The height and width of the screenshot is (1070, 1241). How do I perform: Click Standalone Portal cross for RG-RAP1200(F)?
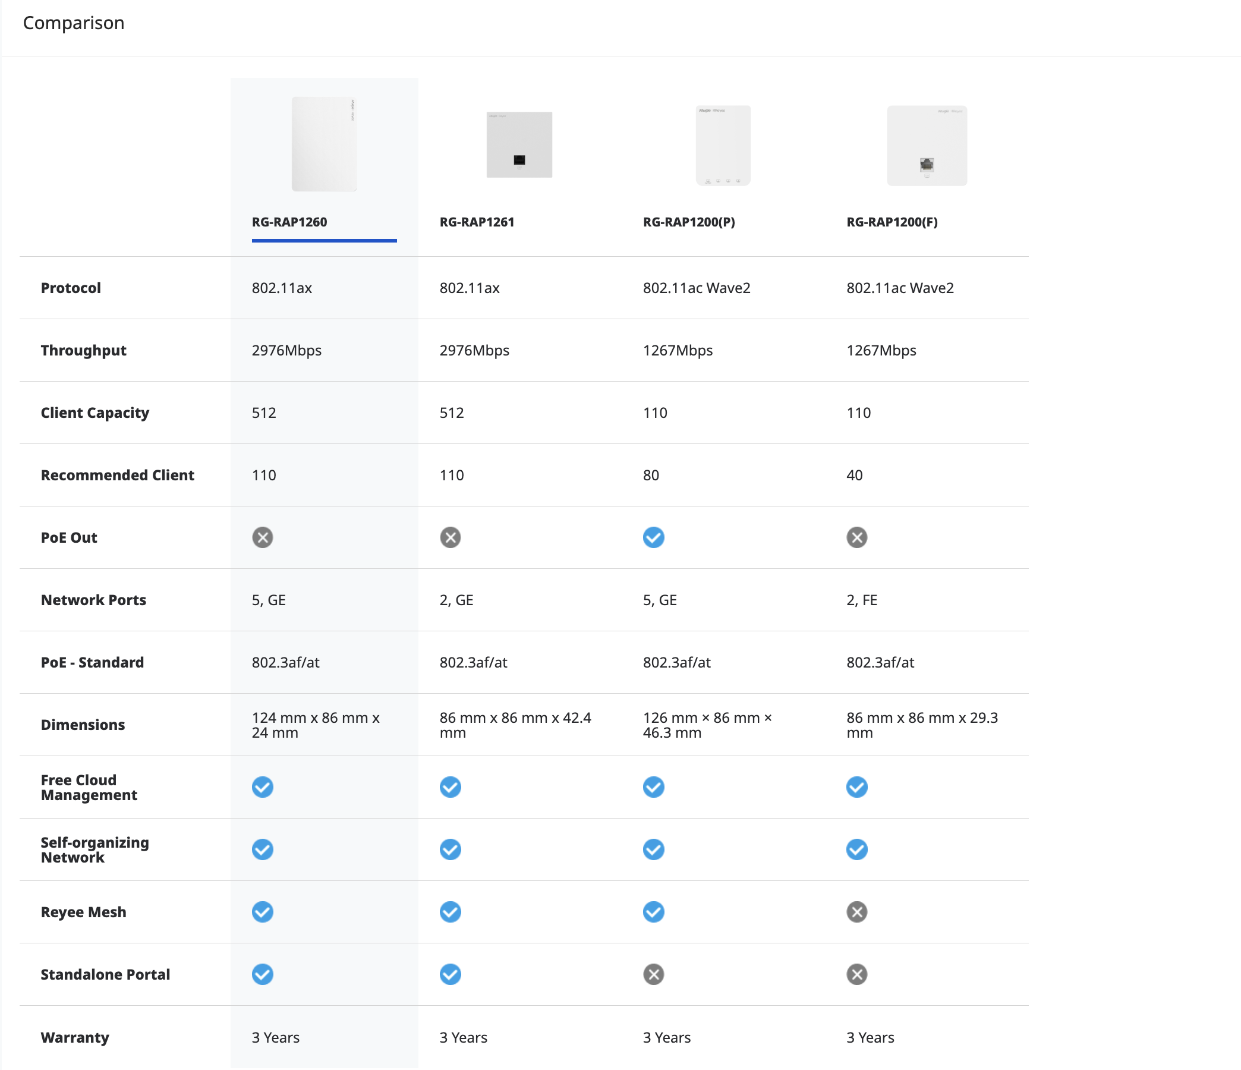click(856, 974)
